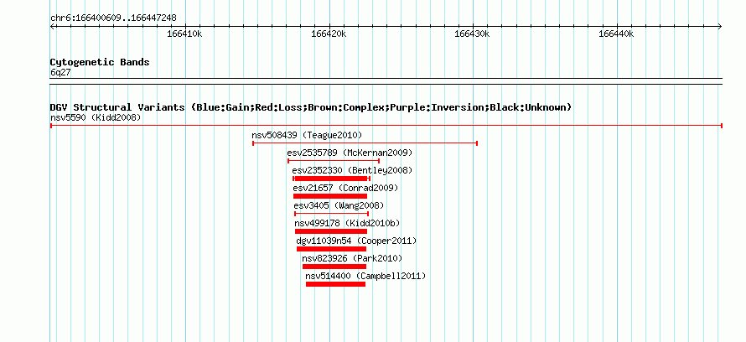Screen dimensions: 746x342
Task: Select the esv2352330 thick red bar
Action: tap(331, 179)
